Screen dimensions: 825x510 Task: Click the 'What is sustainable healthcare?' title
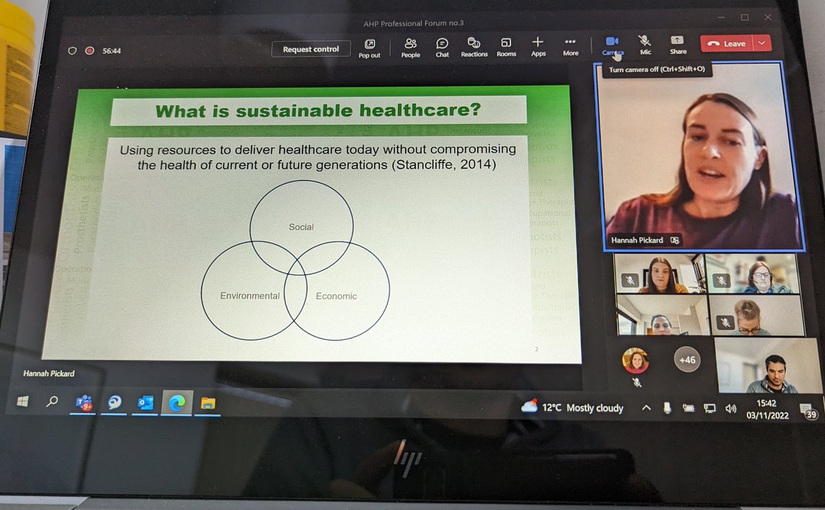(x=317, y=111)
